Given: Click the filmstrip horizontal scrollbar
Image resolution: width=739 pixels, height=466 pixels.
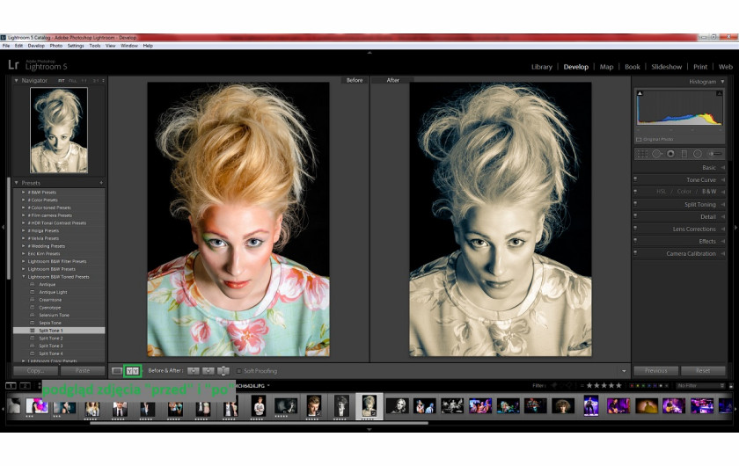Looking at the screenshot, I should [259, 423].
